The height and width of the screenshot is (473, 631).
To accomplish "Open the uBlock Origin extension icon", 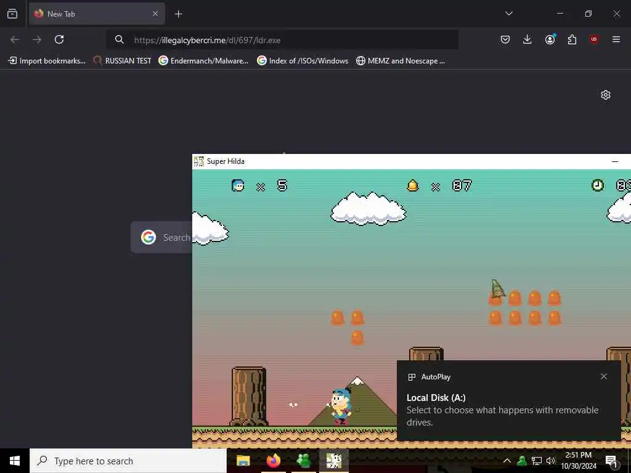I will click(594, 39).
